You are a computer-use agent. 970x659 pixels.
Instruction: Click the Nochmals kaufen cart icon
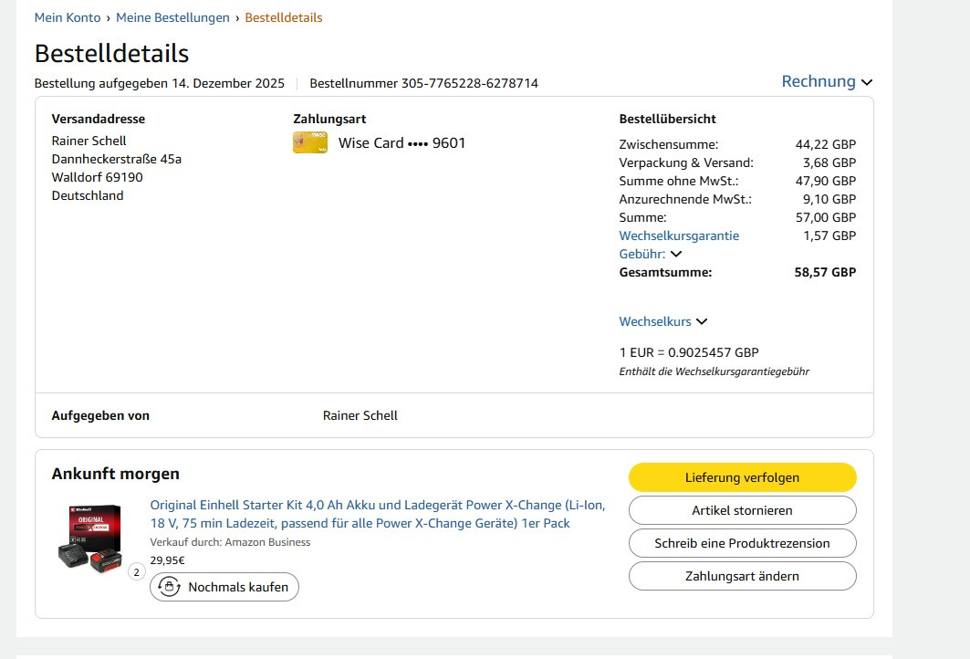(x=170, y=587)
